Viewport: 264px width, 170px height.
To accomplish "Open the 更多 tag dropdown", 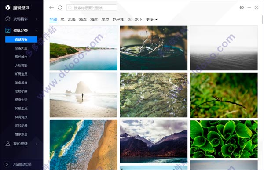I will [151, 19].
